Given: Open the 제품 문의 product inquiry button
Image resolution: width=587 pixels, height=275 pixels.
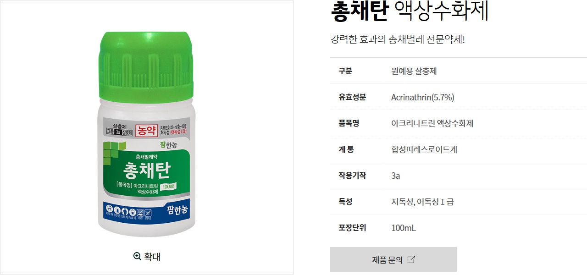Looking at the screenshot, I should pyautogui.click(x=393, y=259).
